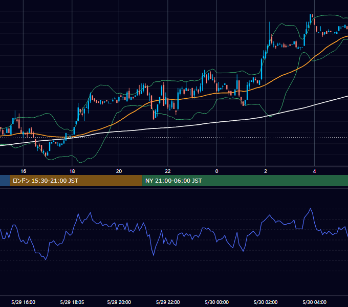
Task: Click the 5/29 16:00 timestamp
Action: (x=24, y=302)
